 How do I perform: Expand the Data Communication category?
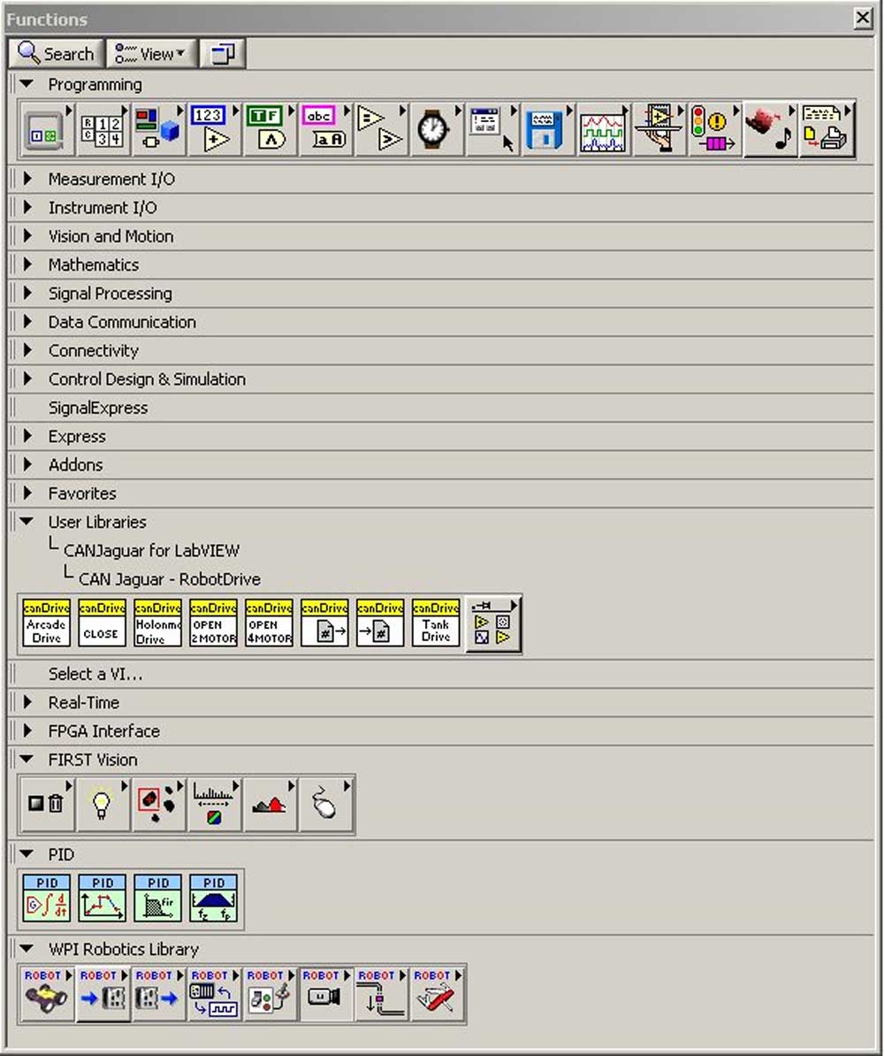(x=27, y=321)
